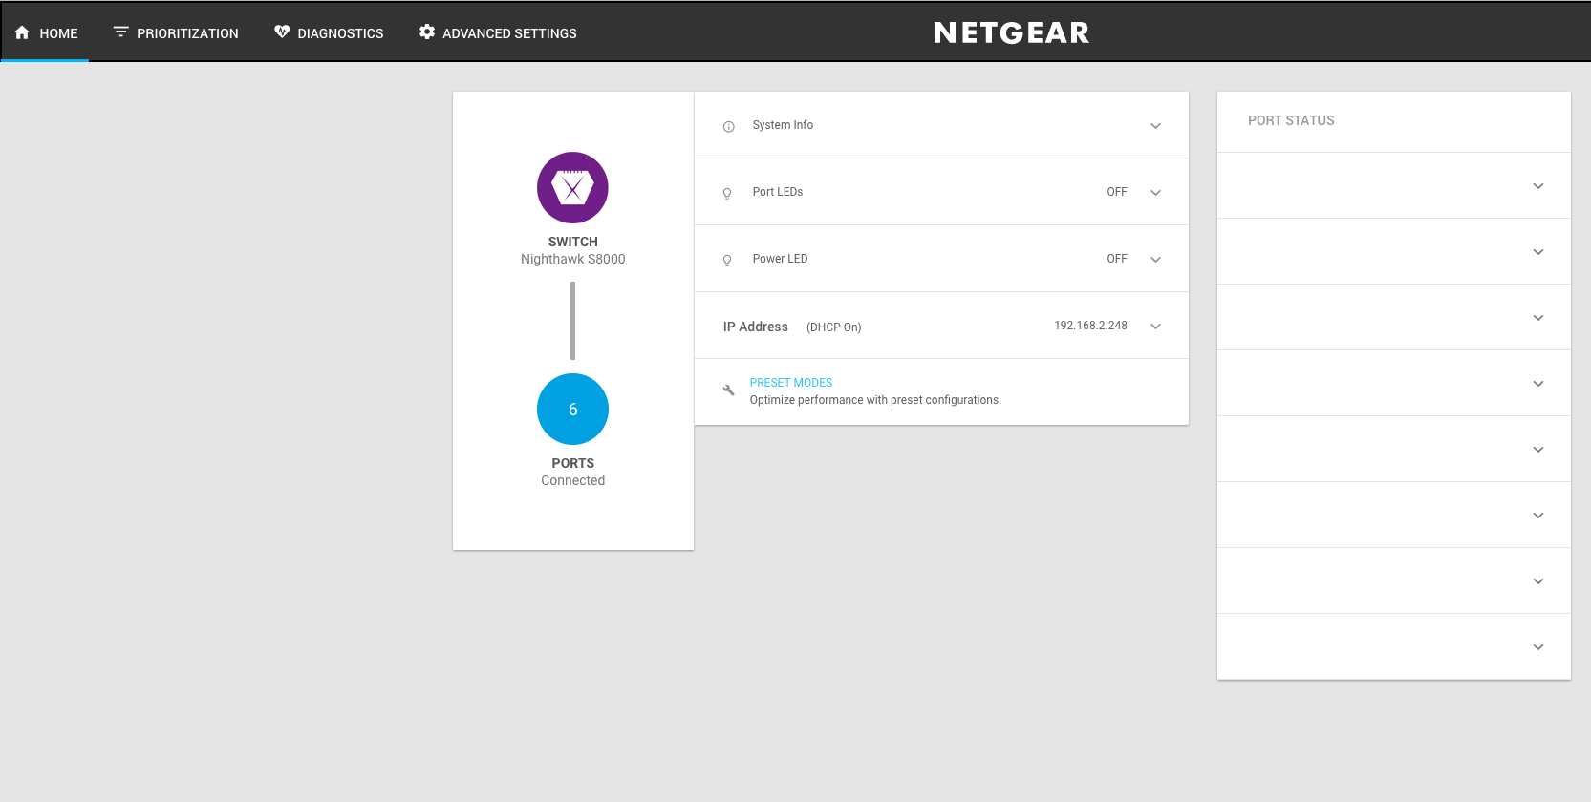Go to Advanced Settings

pos(498,32)
